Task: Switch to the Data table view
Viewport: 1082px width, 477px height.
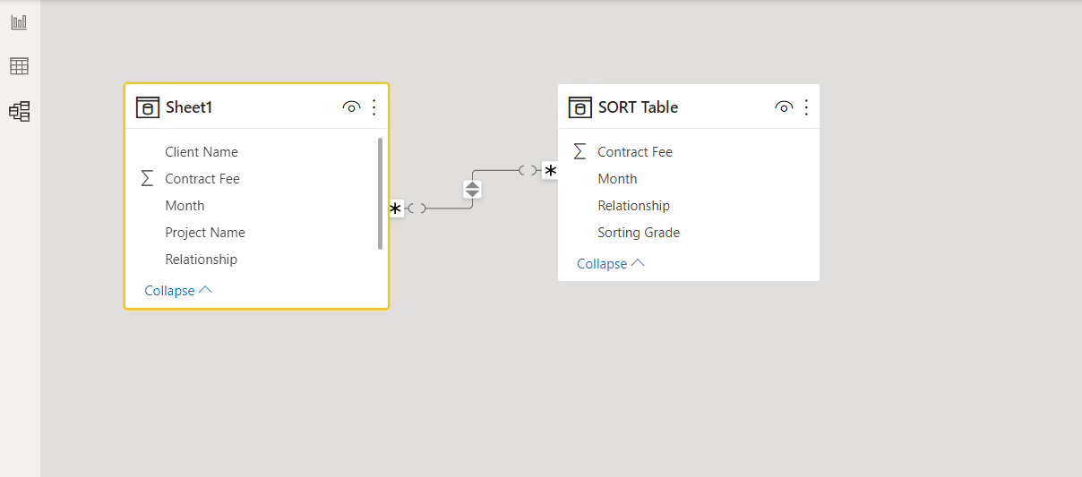Action: [x=19, y=66]
